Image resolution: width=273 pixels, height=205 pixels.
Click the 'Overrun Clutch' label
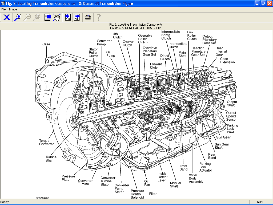129,44
